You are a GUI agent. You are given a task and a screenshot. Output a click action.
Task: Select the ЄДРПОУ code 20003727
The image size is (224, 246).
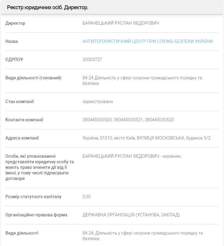(92, 60)
